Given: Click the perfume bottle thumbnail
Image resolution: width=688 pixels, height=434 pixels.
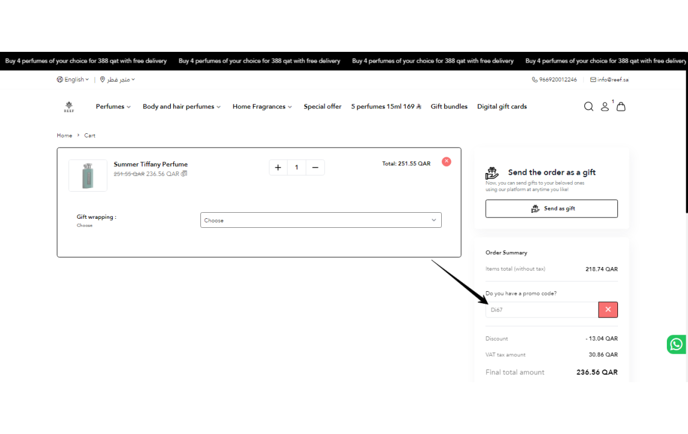Looking at the screenshot, I should coord(88,175).
